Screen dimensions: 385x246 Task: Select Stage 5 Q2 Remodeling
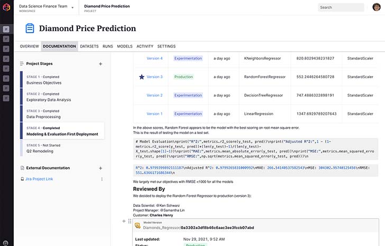click(62, 148)
